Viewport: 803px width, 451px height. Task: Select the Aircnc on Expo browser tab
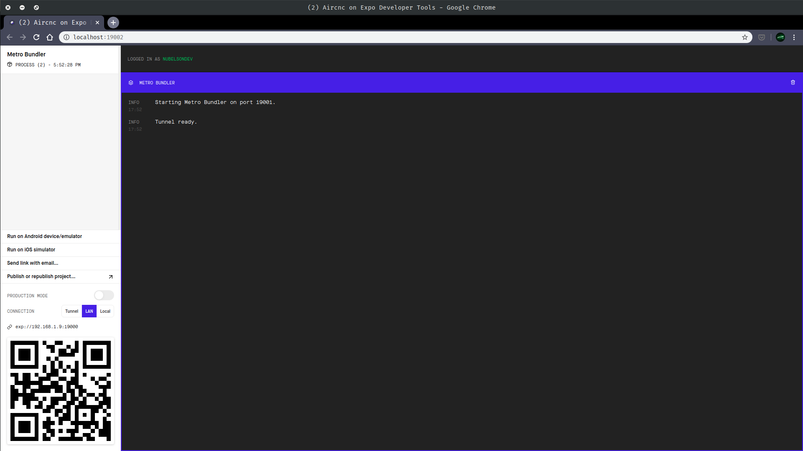point(54,23)
